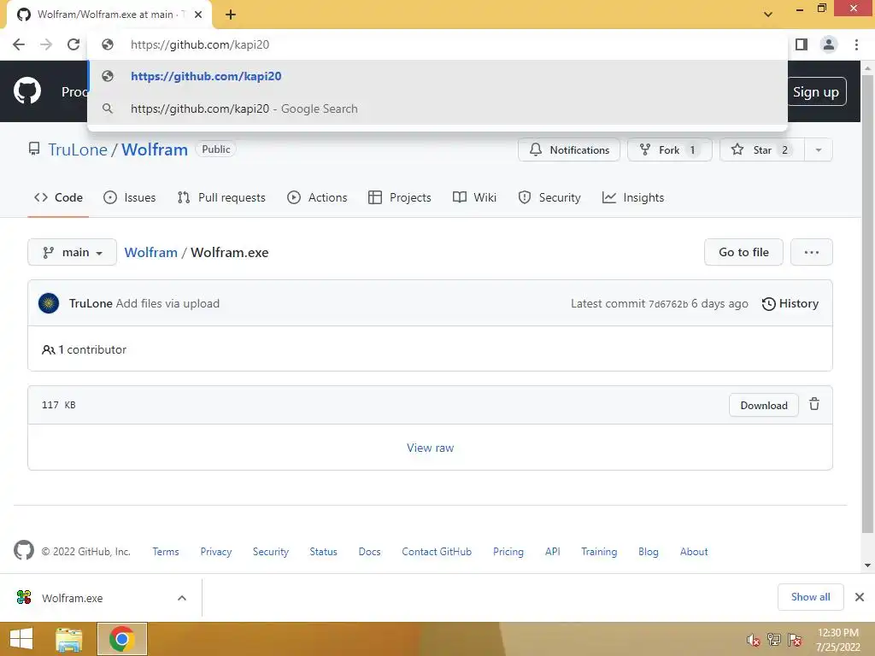The image size is (875, 656).
Task: Close the Wolfram/Wolfram.exe browser tab
Action: click(198, 15)
